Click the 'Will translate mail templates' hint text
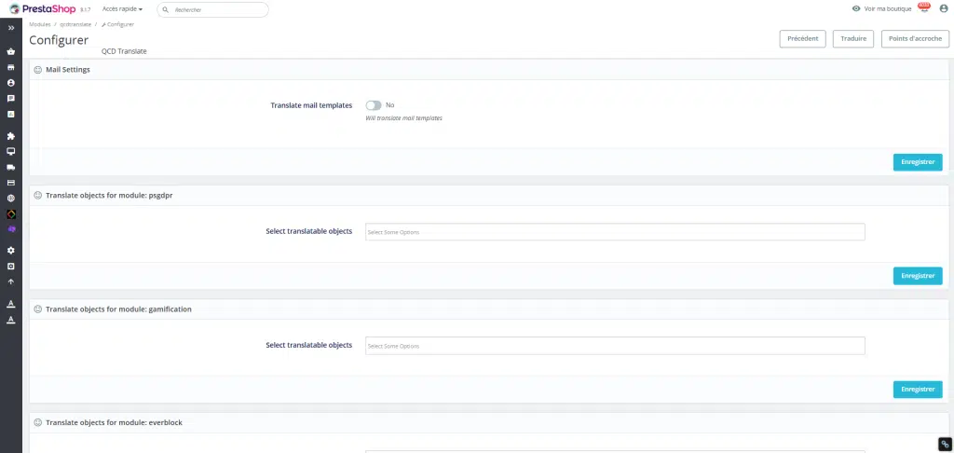Screen dimensions: 954x453 click(x=404, y=118)
